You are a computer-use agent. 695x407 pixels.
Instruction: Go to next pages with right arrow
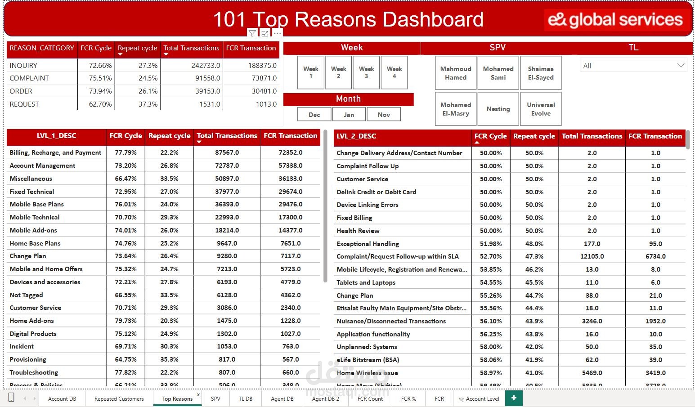pyautogui.click(x=34, y=398)
